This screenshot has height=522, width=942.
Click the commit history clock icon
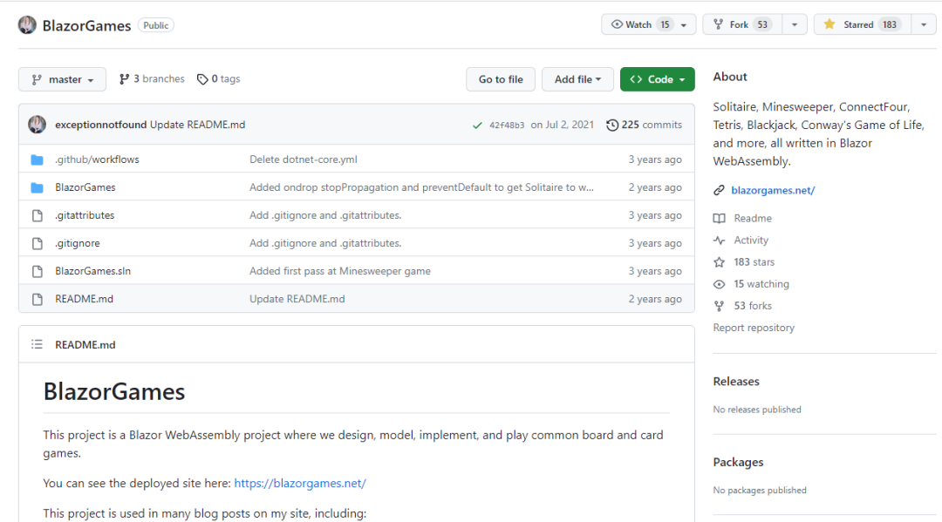611,125
